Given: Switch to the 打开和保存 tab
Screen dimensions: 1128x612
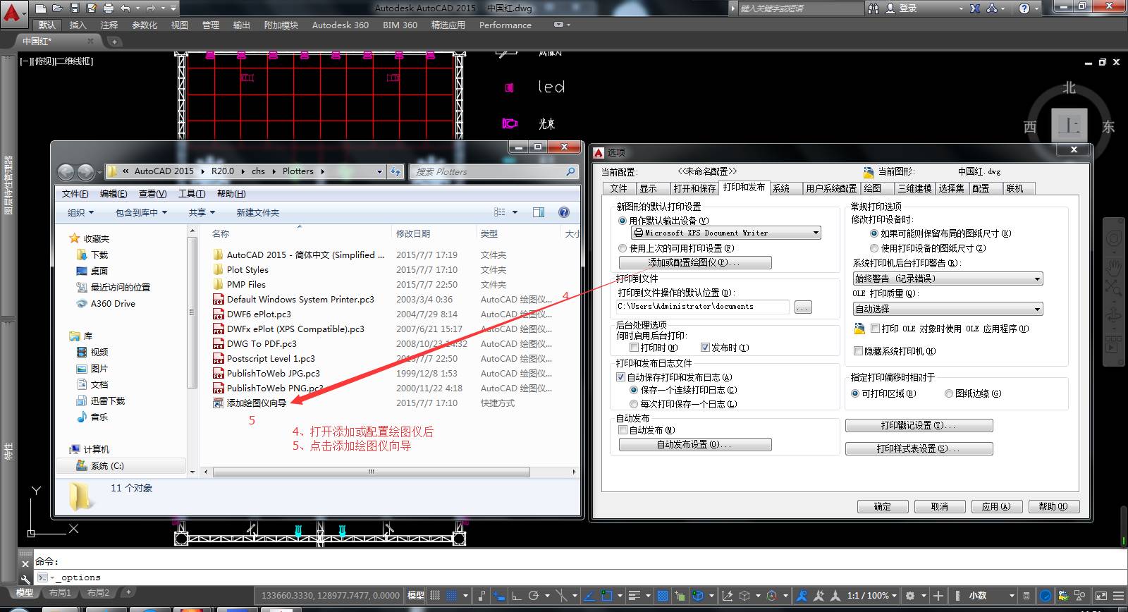Looking at the screenshot, I should [x=694, y=188].
